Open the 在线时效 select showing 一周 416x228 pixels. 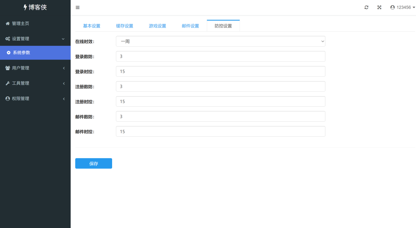[x=221, y=41]
